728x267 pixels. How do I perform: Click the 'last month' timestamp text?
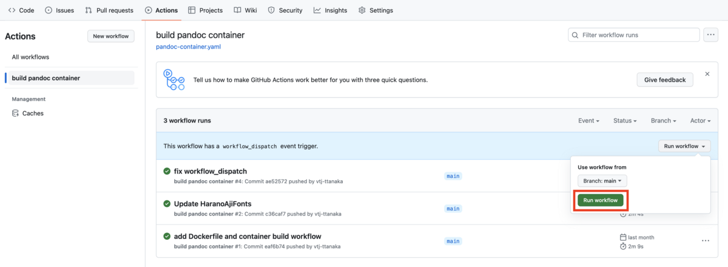click(x=641, y=237)
